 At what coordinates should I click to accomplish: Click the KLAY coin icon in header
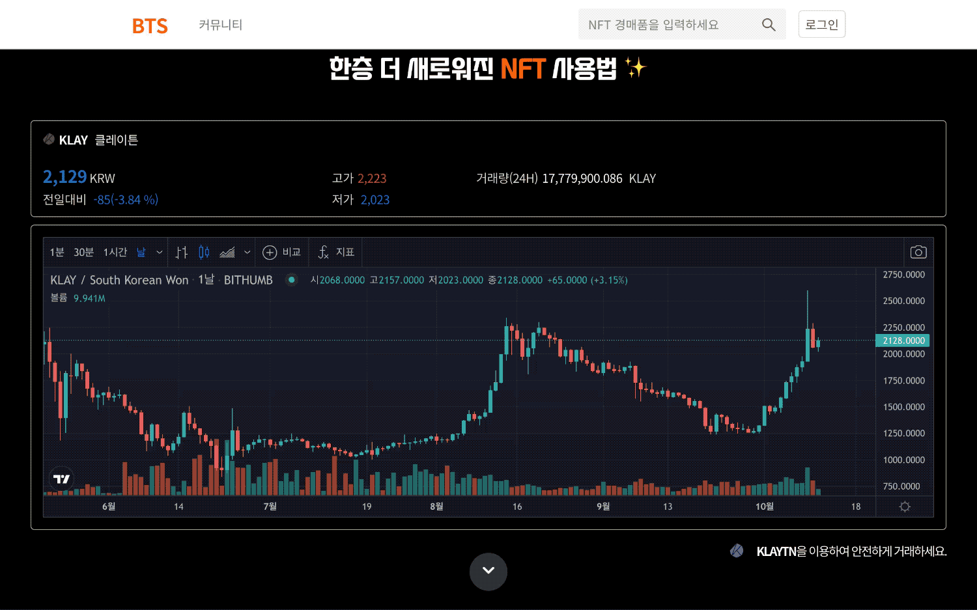click(49, 139)
